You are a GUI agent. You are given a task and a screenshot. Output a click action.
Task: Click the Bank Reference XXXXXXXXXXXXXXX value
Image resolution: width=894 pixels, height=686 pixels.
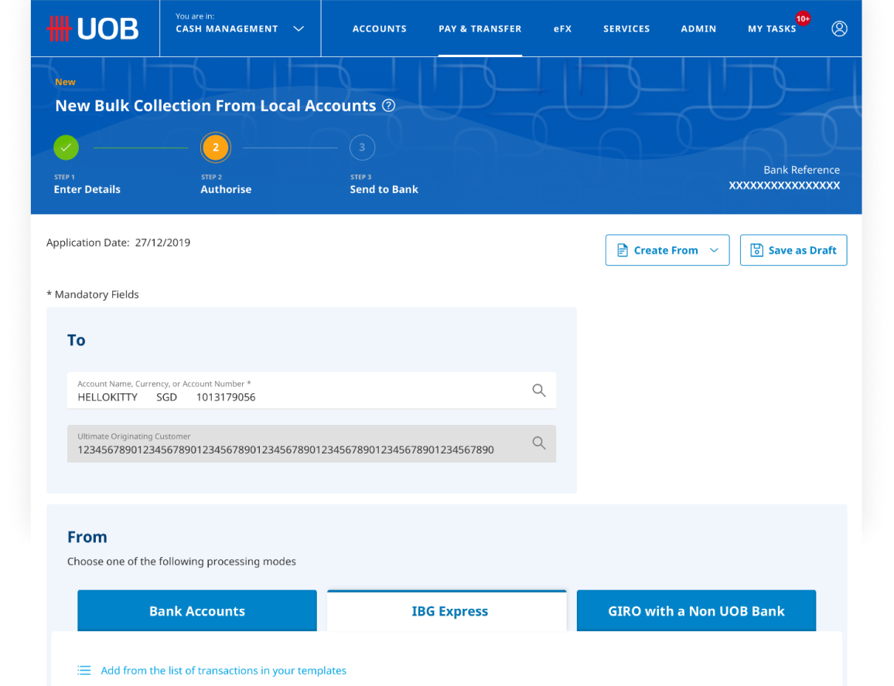click(784, 185)
